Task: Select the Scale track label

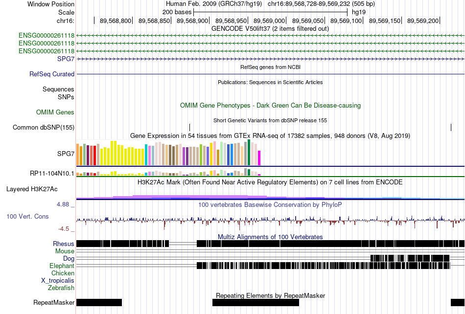Action: [x=66, y=12]
